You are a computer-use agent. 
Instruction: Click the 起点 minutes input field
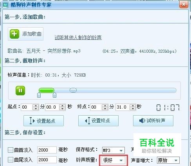(27, 107)
